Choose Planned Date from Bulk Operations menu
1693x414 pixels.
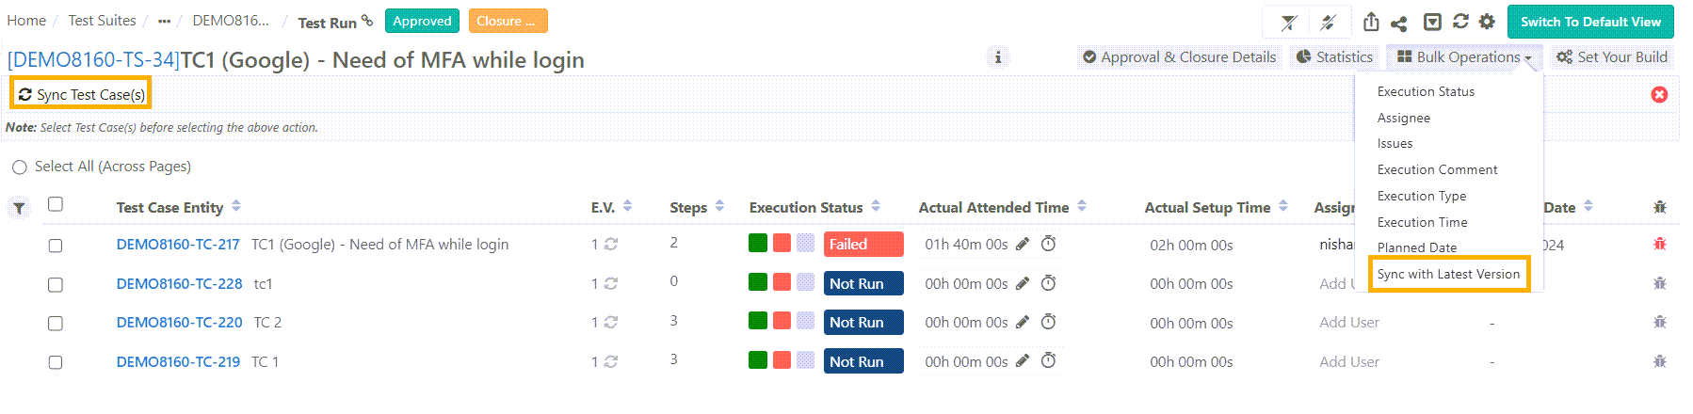click(x=1416, y=247)
